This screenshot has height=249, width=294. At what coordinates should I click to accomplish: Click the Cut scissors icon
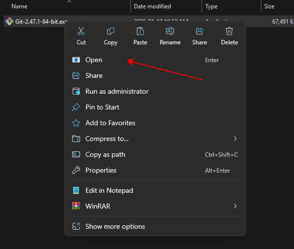click(81, 31)
